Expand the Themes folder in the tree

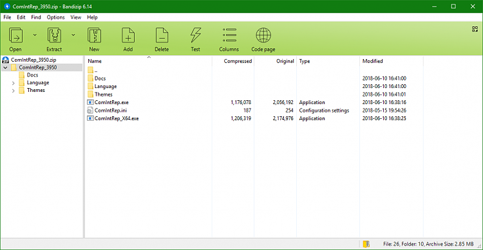(x=14, y=91)
